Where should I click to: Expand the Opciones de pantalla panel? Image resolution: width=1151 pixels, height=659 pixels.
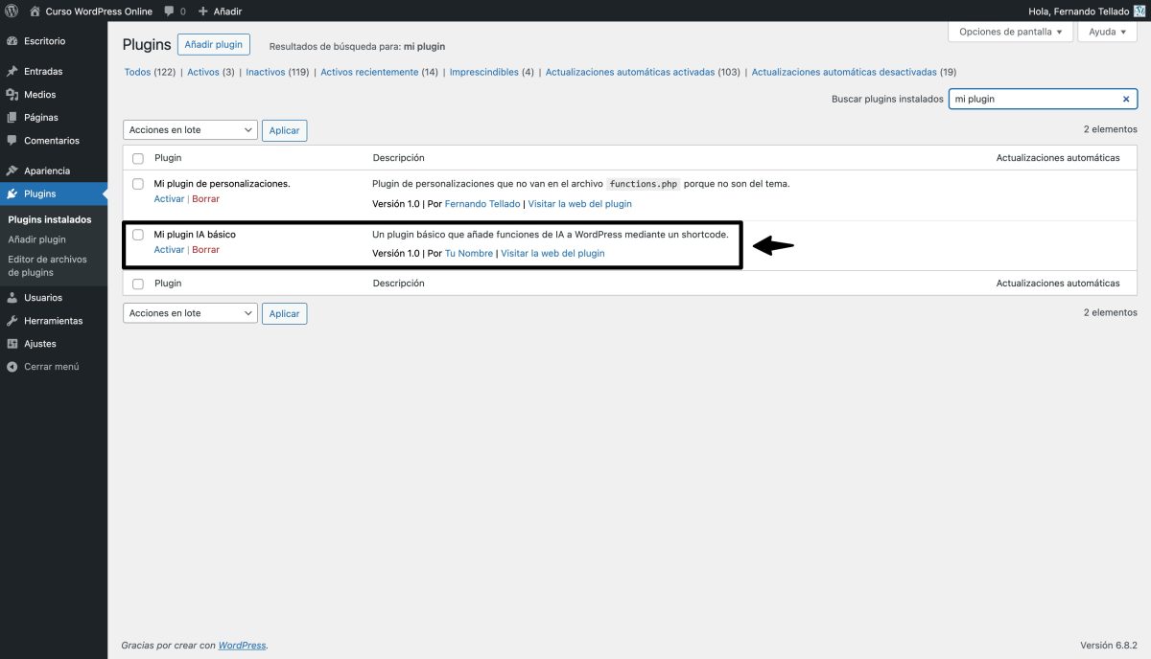(x=1009, y=32)
